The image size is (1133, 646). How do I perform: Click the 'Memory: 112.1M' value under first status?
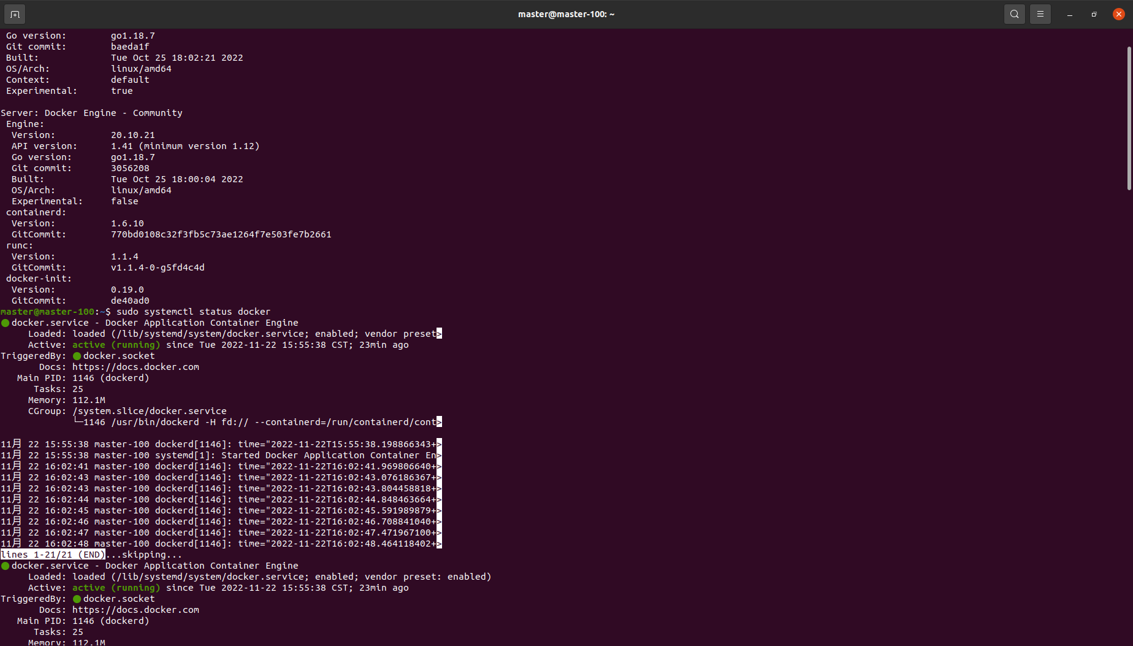[x=89, y=400]
